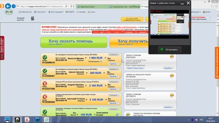Screen dimensions: 219x123
Task: Click the page vertical scrollbar down arrow
Action: coord(218,113)
